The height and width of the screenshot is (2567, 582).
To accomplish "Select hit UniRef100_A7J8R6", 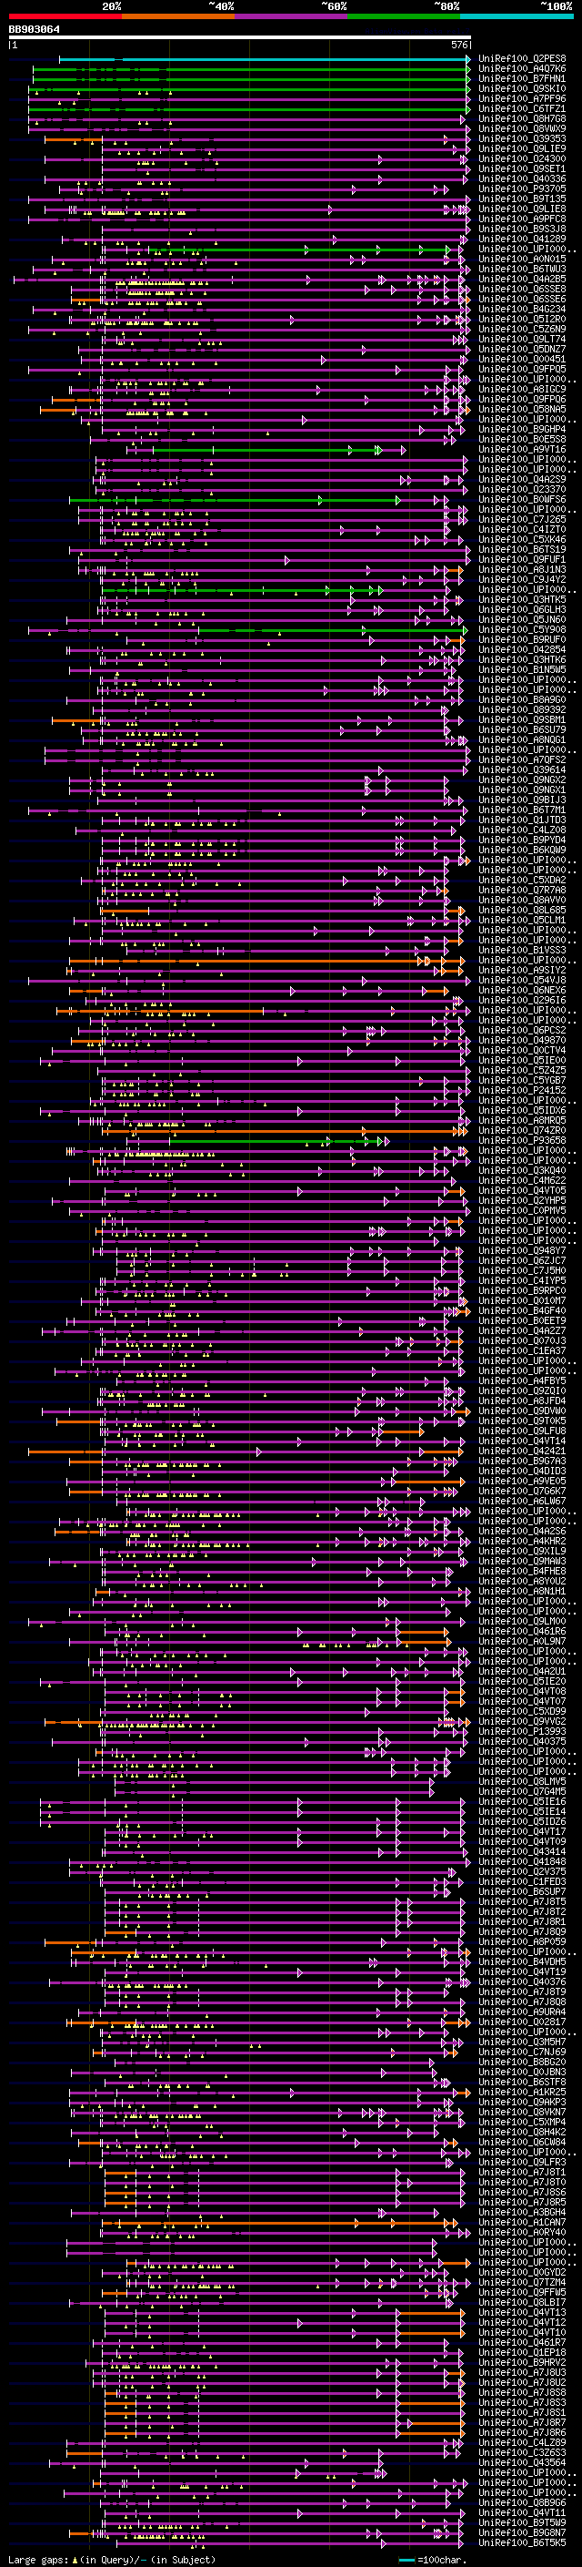I will pyautogui.click(x=521, y=2431).
